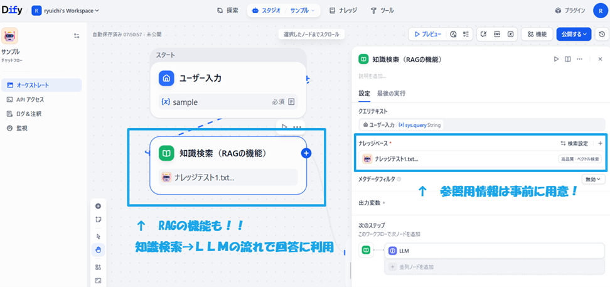Switch to pointer mode tool
610x287 pixels.
[x=98, y=236]
